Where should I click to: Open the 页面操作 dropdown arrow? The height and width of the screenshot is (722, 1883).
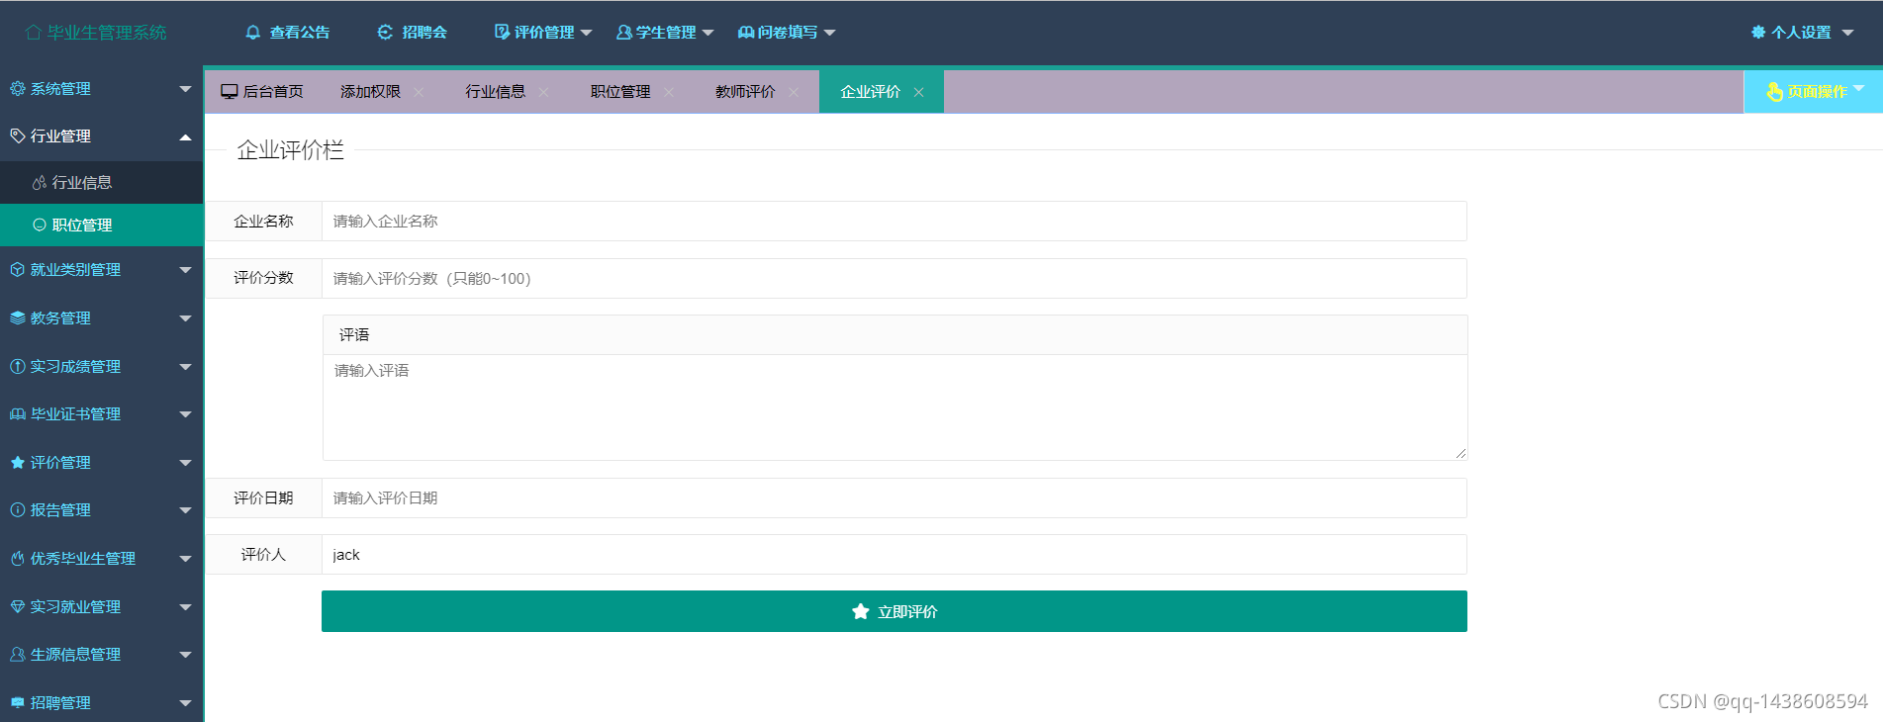point(1858,88)
